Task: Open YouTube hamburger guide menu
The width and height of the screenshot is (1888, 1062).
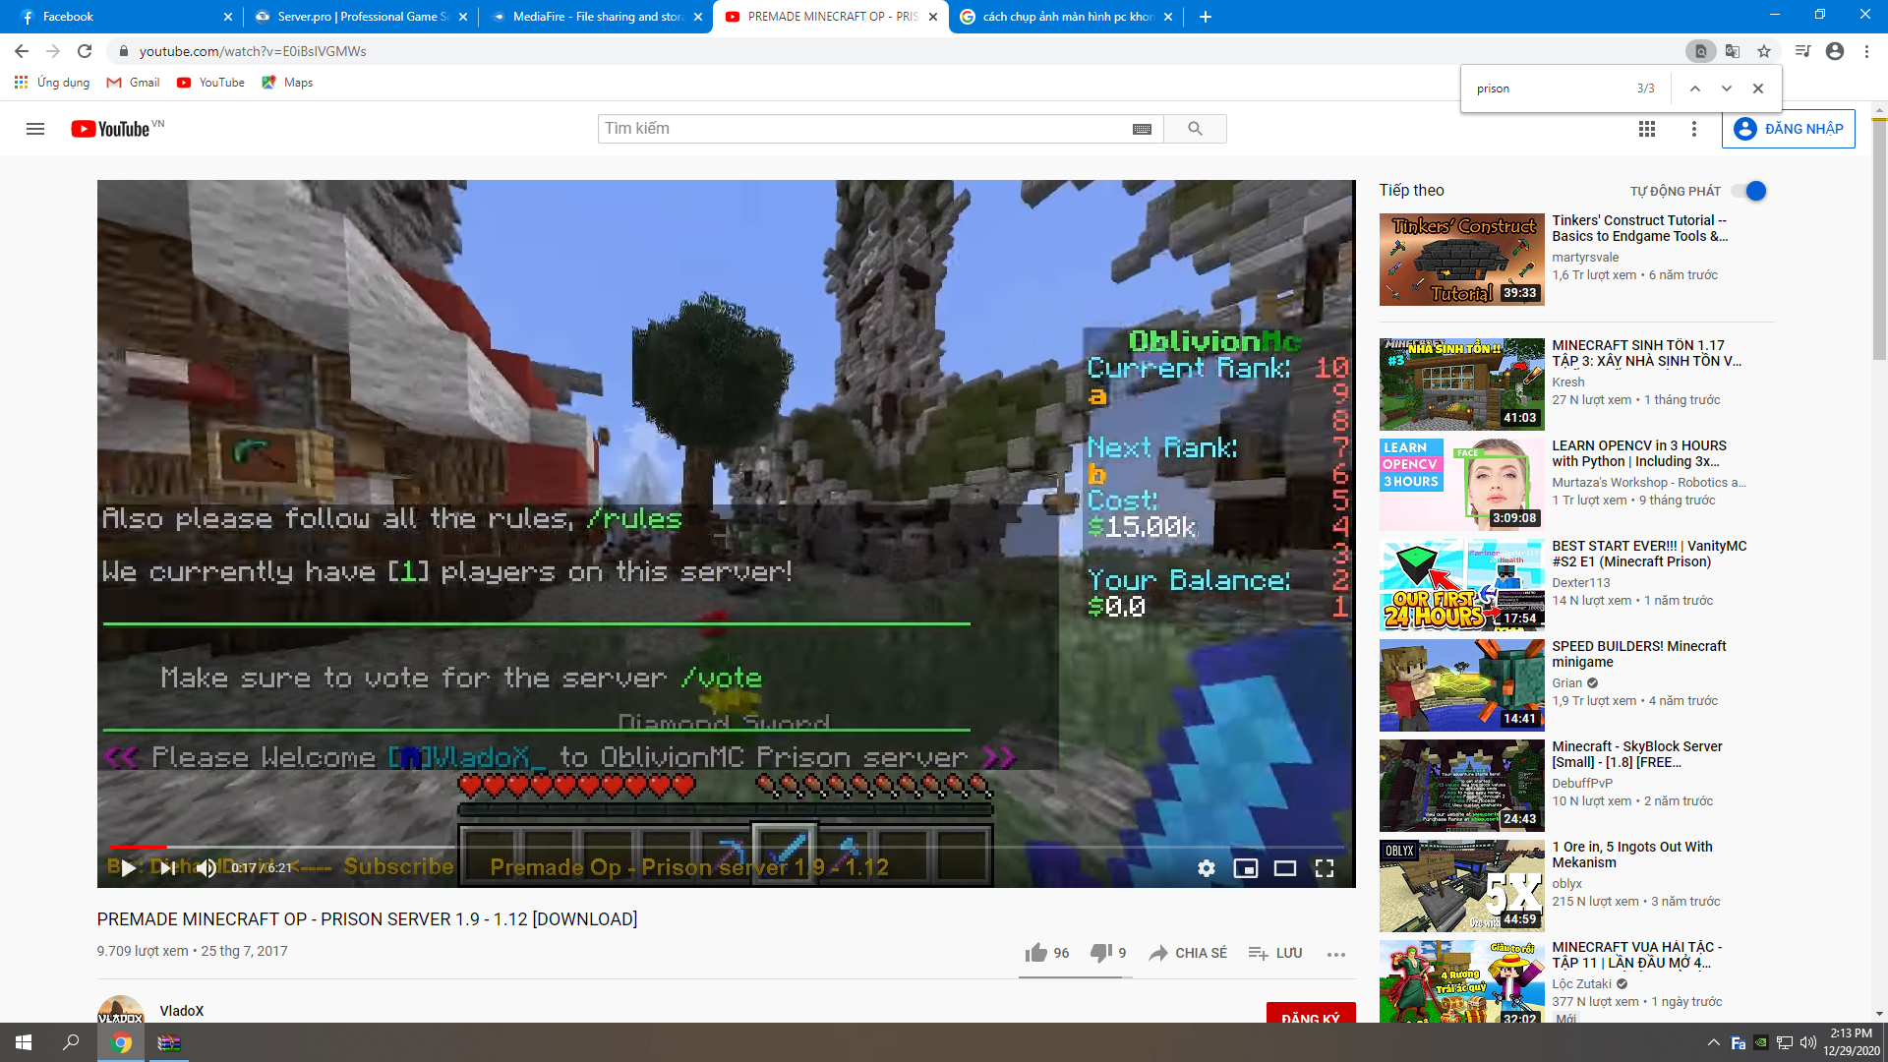Action: (x=35, y=129)
